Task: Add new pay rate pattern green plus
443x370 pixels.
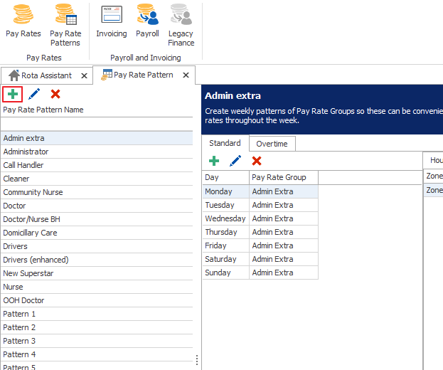Action: 12,94
